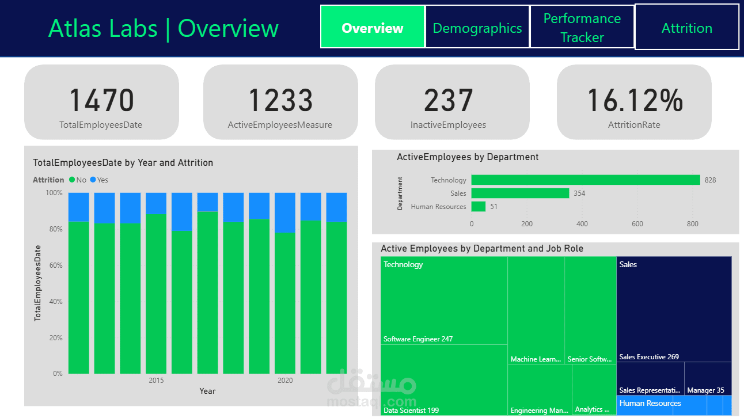Click the green segment of the first year column
This screenshot has height=418, width=744.
coord(79,297)
